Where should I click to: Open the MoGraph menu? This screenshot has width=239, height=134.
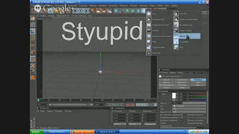[x=134, y=6]
